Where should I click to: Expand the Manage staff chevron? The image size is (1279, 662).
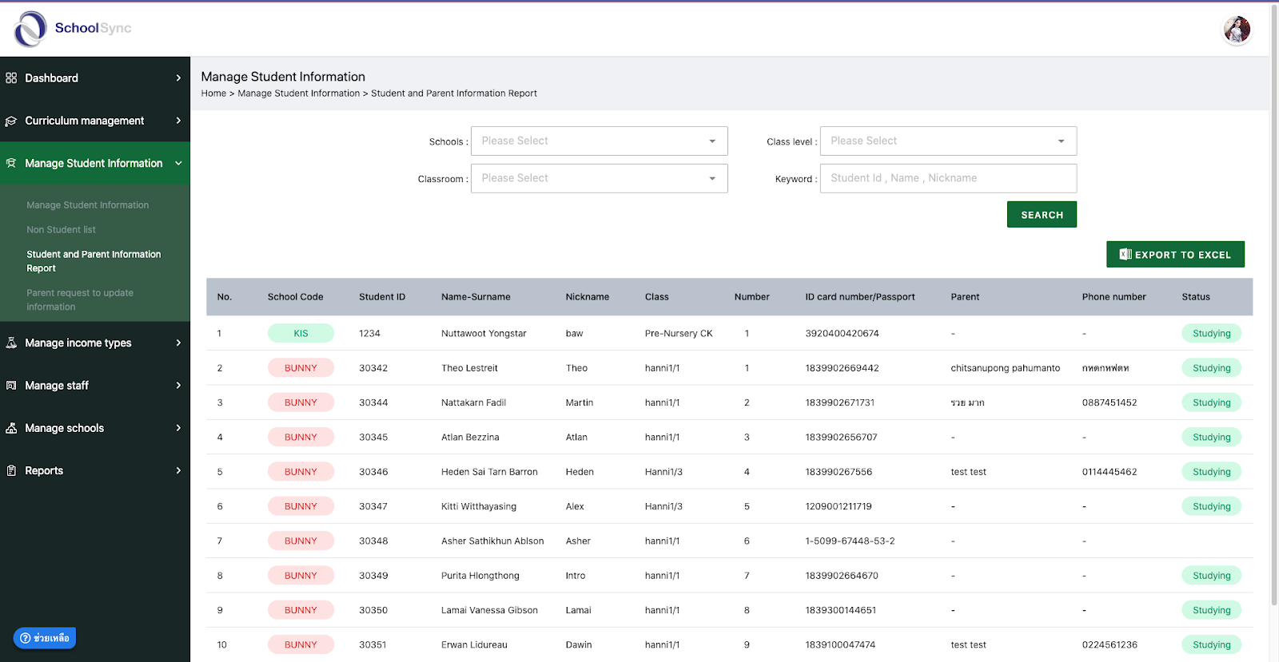click(178, 386)
